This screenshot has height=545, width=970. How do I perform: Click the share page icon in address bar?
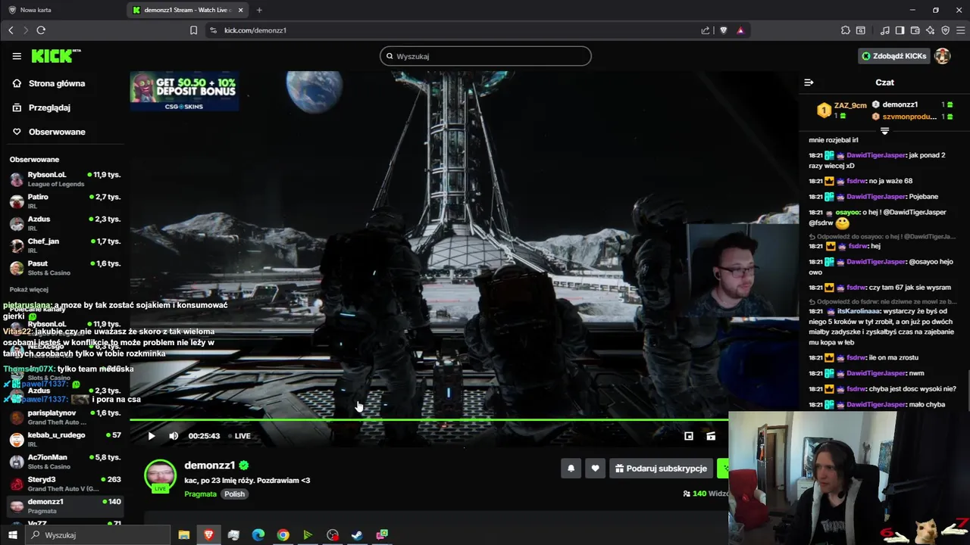point(706,30)
